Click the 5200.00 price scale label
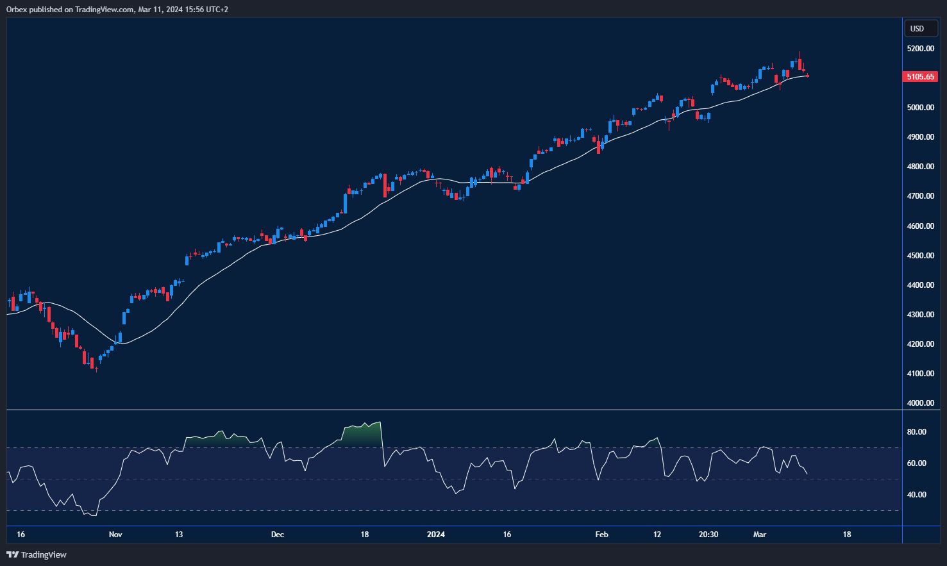 pyautogui.click(x=920, y=49)
